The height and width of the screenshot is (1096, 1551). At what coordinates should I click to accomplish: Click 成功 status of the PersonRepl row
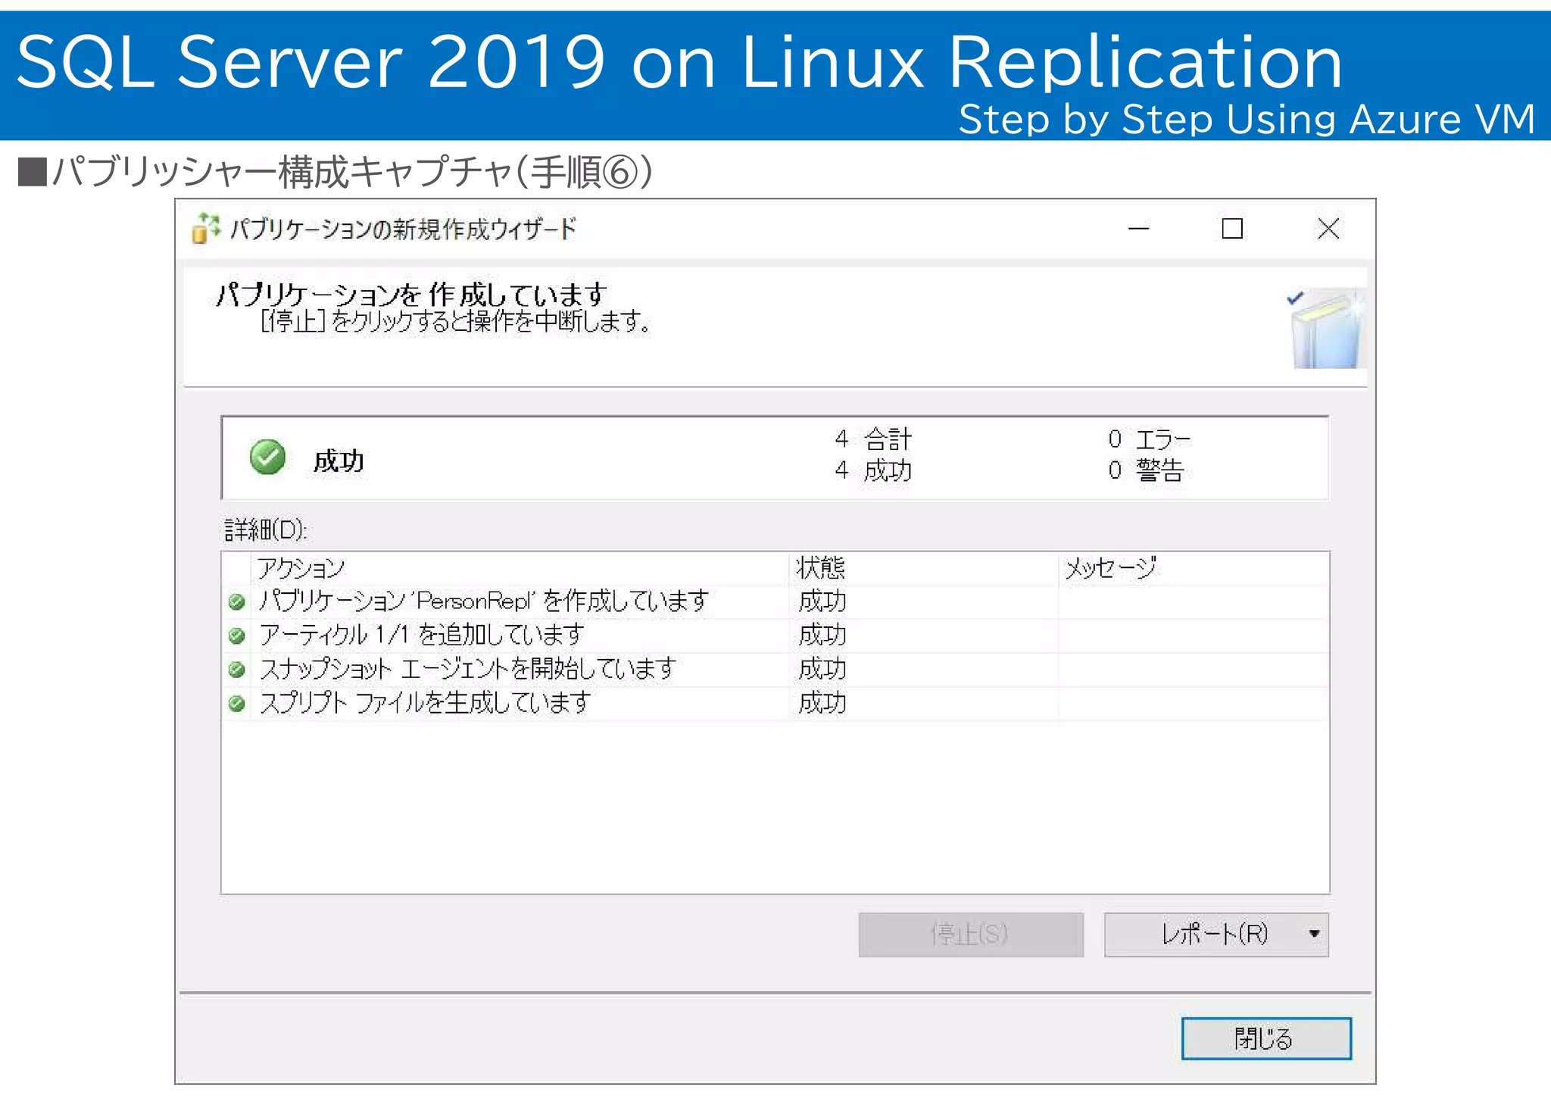click(822, 601)
